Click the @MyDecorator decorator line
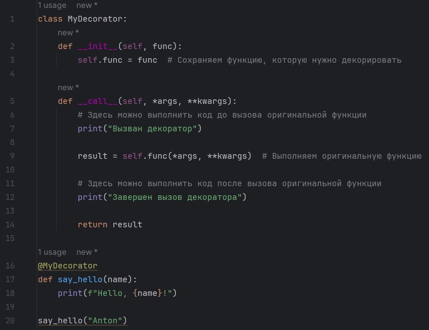 pyautogui.click(x=68, y=266)
